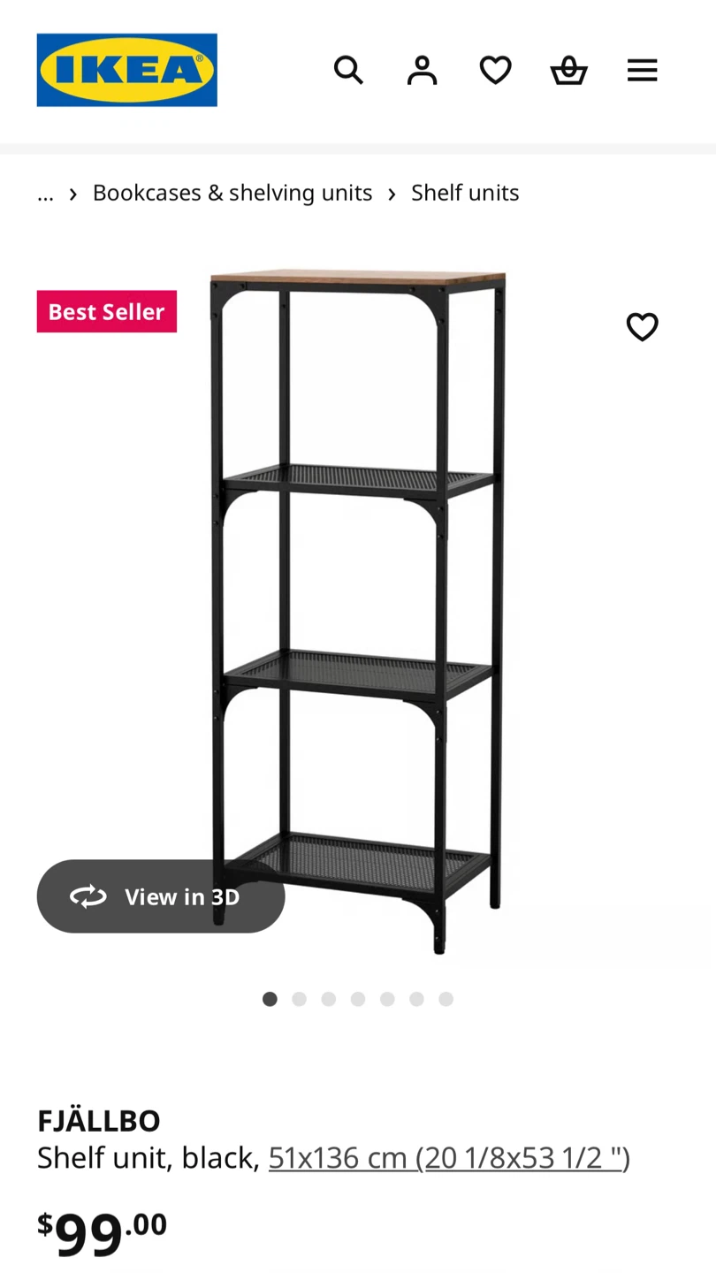Select the second image carousel dot
Screen dimensions: 716x1273
click(x=300, y=999)
